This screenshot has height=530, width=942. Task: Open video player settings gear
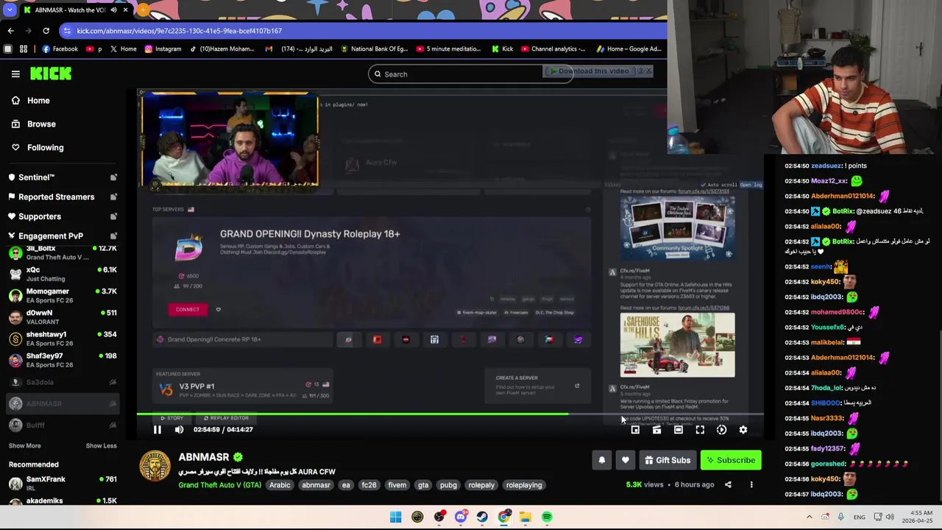743,430
